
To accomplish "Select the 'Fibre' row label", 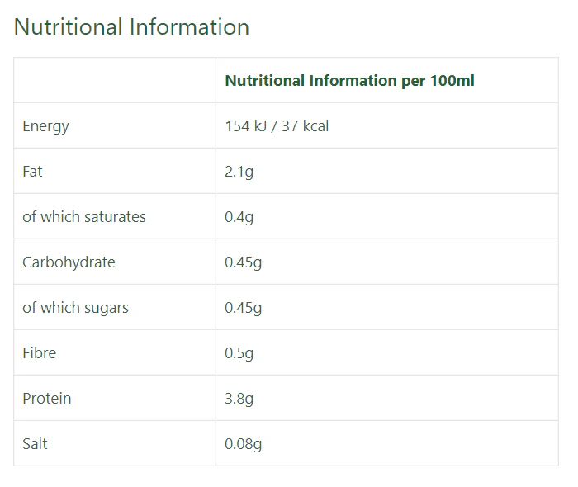I will pos(39,353).
